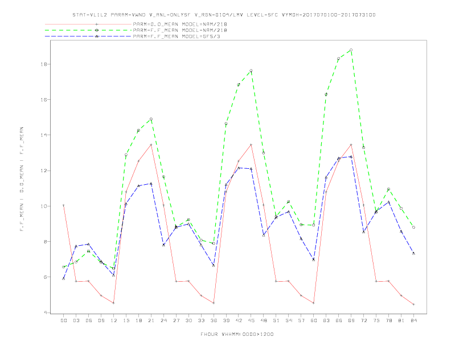
Task: Click x-axis tick label 27
Action: tap(176, 320)
